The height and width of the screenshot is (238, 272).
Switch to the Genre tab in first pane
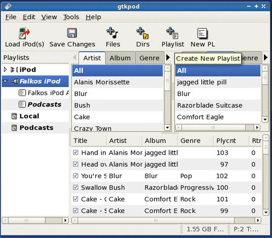(149, 58)
